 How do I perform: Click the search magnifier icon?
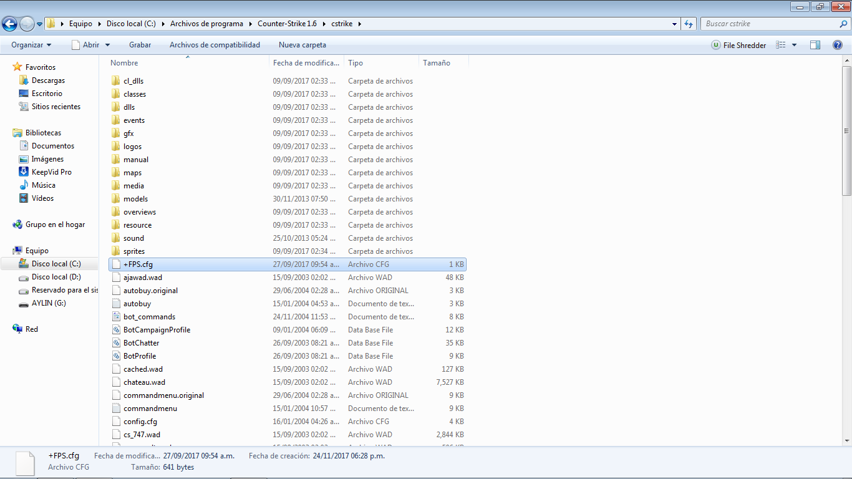point(844,24)
